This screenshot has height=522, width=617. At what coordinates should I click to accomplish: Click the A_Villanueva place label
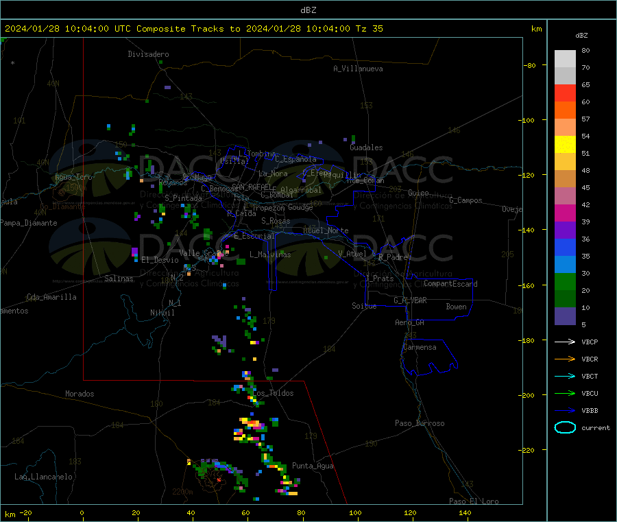pyautogui.click(x=358, y=69)
